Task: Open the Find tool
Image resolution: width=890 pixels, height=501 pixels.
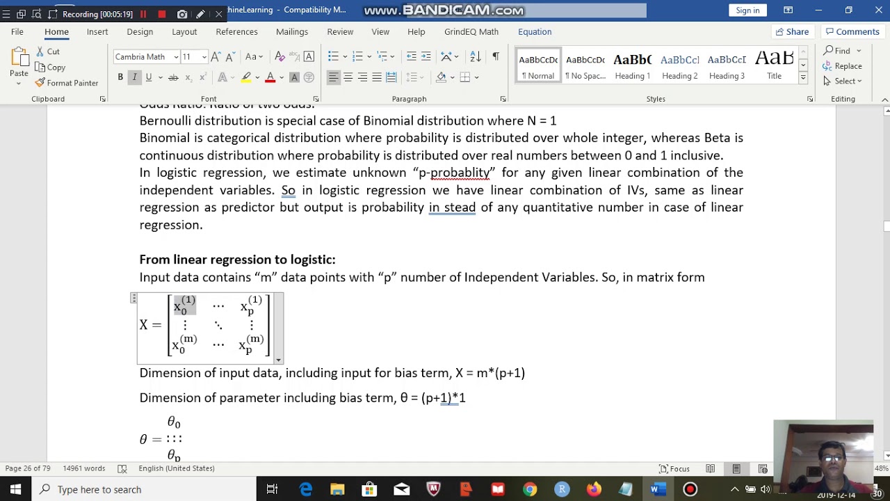Action: 836,51
